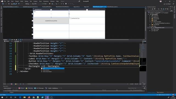Expand the App.xaml node
This screenshot has width=176, height=99.
[150, 31]
